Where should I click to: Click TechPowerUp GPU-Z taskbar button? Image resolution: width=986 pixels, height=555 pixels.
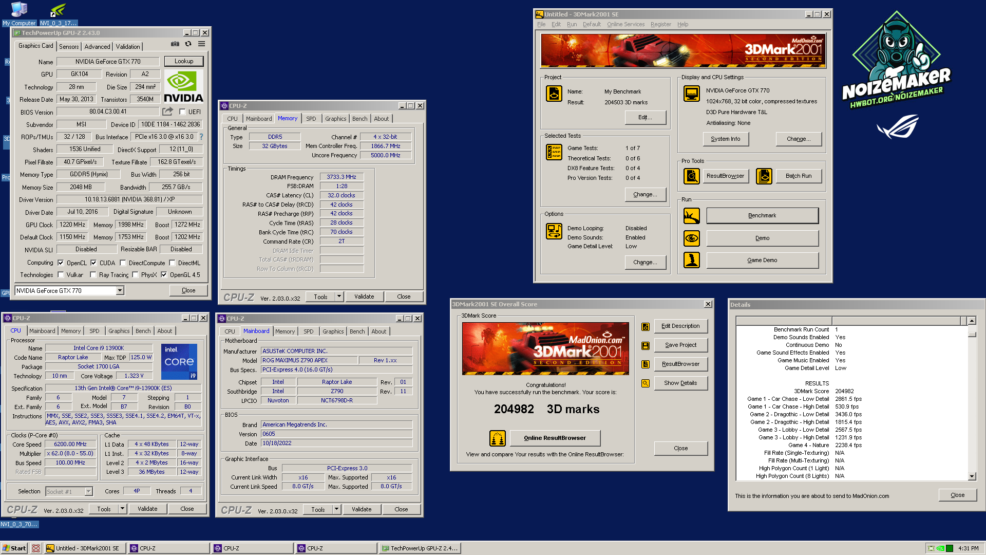pyautogui.click(x=420, y=548)
